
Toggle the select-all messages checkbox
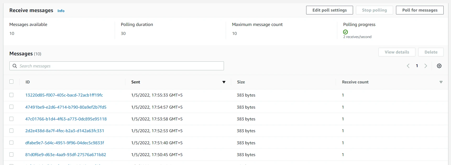[x=12, y=82]
